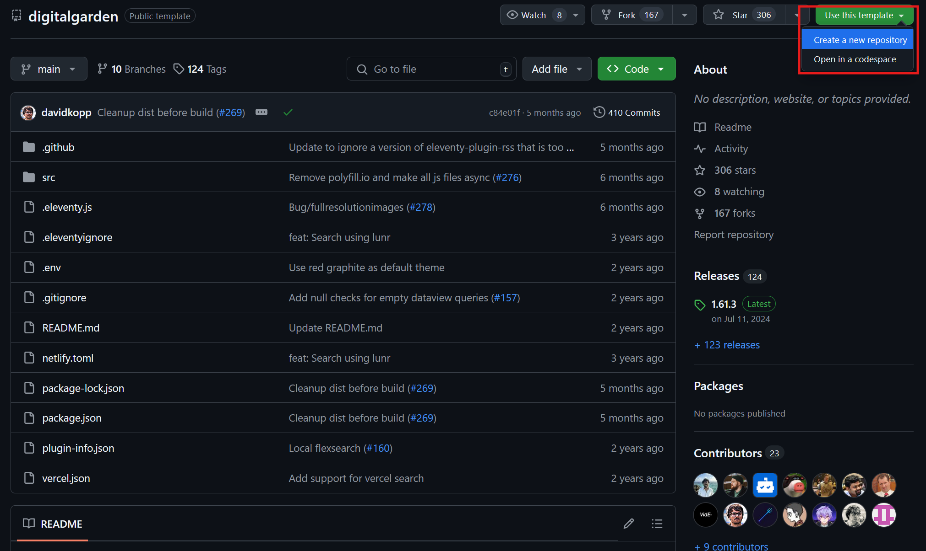Click the tag icon beside 124 Tags
926x551 pixels.
pyautogui.click(x=179, y=69)
